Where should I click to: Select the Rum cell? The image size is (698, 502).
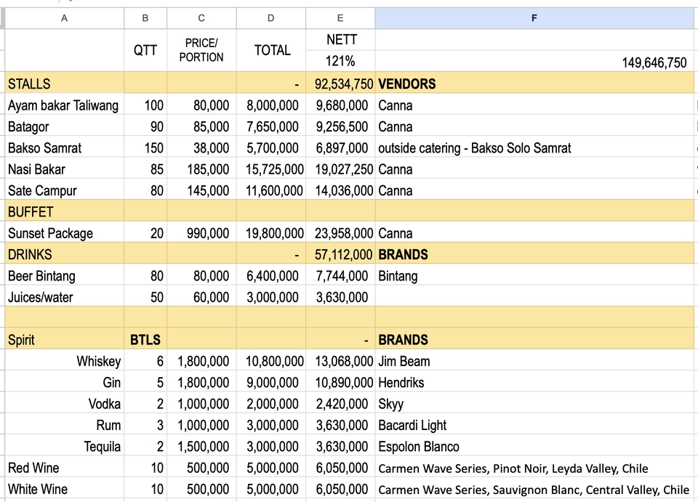[64, 424]
